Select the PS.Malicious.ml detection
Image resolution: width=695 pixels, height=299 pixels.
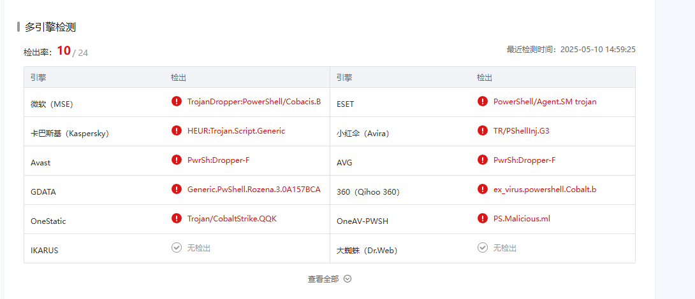[x=522, y=218]
